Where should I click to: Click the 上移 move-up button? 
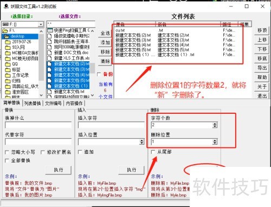pos(262,40)
